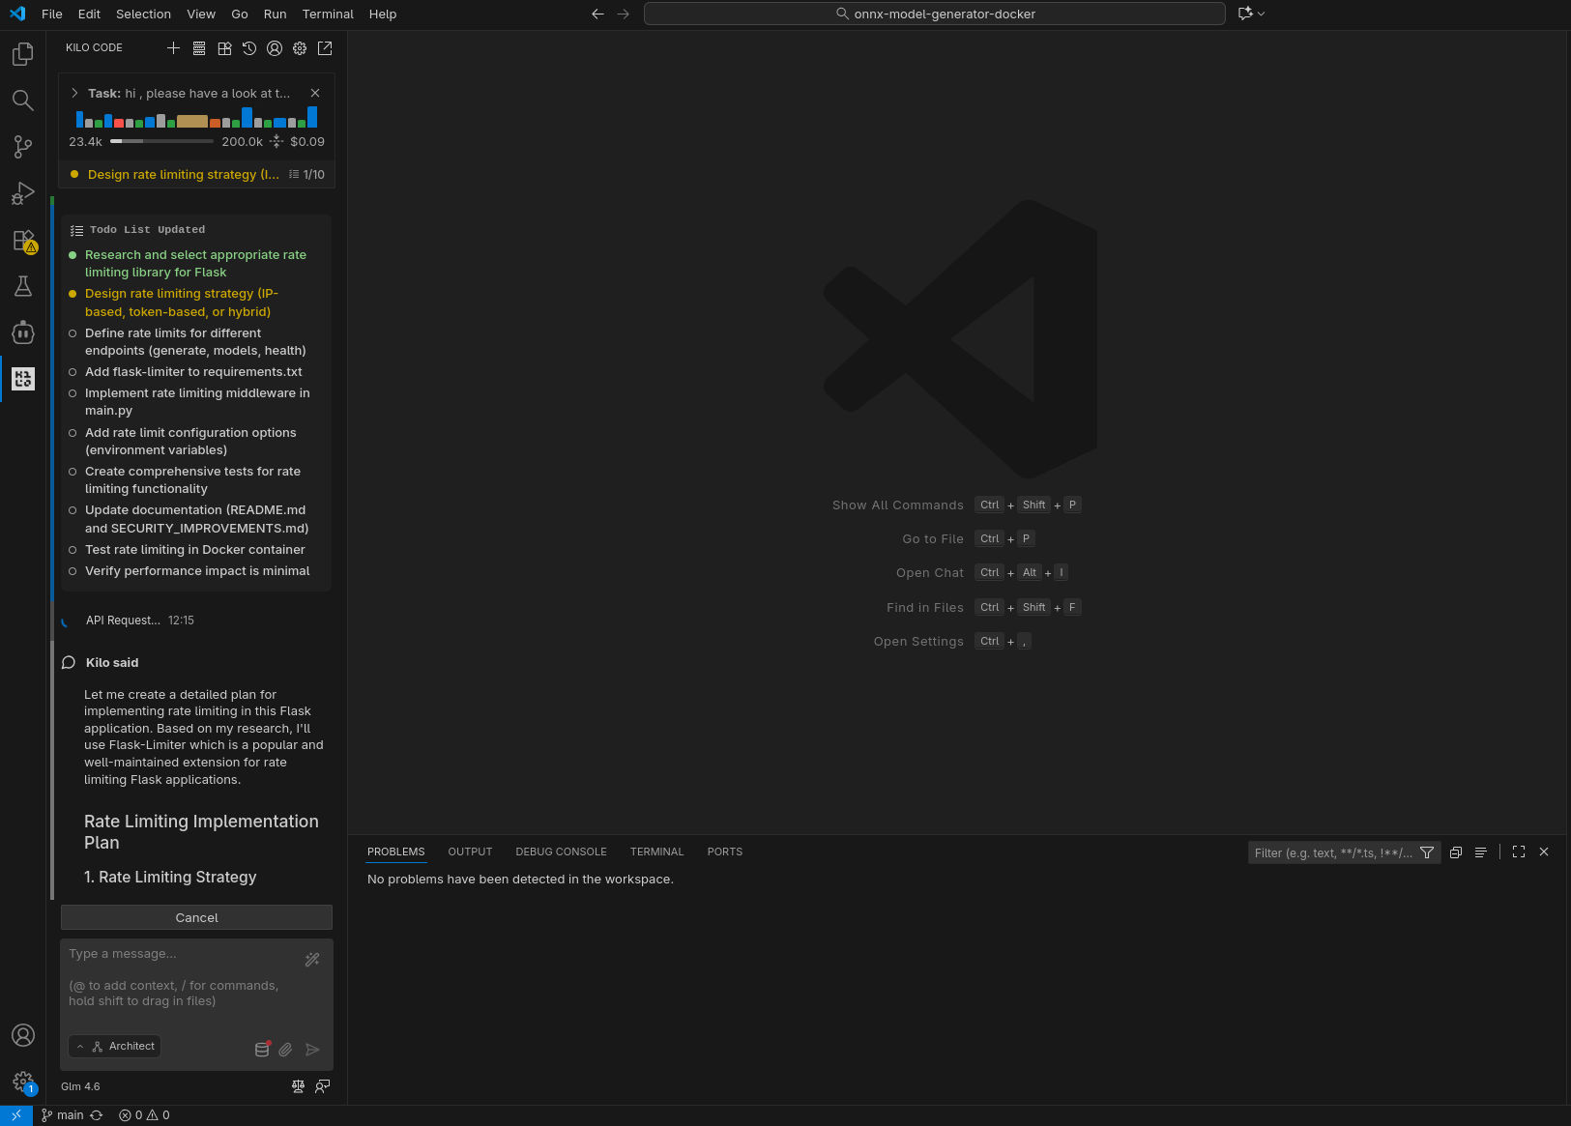This screenshot has height=1126, width=1571.
Task: Open Source Control view
Action: (x=23, y=147)
